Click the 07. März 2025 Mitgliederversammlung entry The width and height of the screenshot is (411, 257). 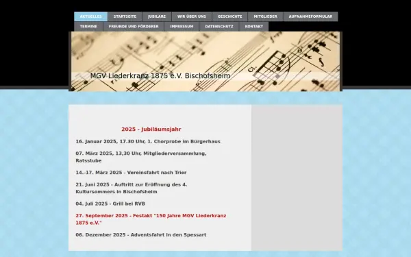click(x=141, y=157)
